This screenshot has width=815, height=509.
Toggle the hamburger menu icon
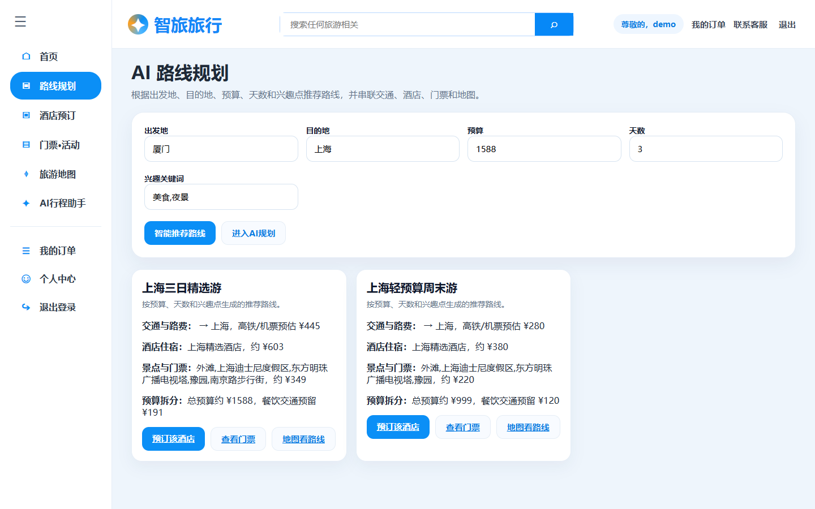pyautogui.click(x=20, y=21)
